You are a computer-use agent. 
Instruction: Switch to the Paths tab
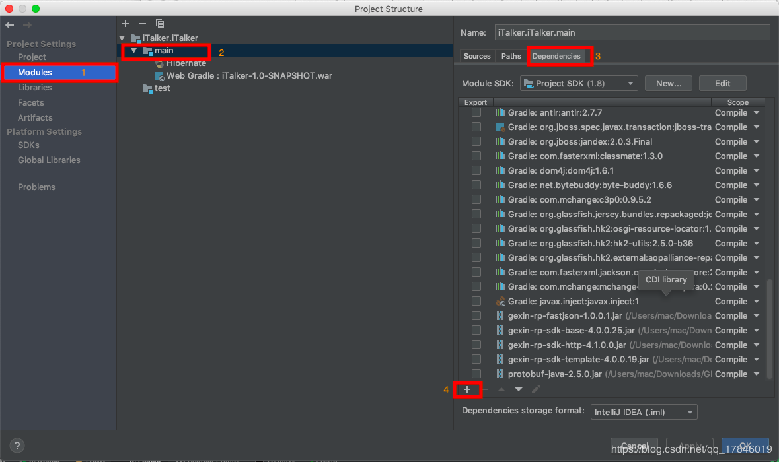coord(511,56)
